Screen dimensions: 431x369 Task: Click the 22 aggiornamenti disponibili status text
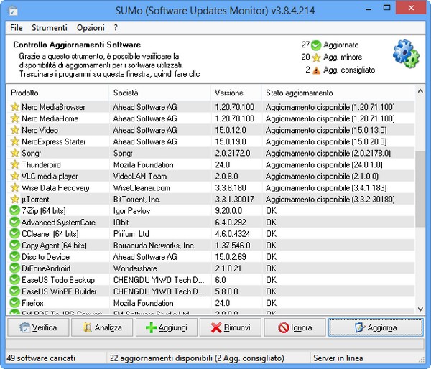pyautogui.click(x=197, y=358)
